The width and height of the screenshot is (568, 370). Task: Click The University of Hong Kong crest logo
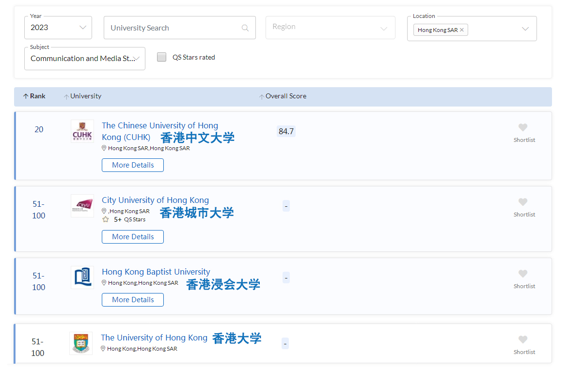[80, 343]
